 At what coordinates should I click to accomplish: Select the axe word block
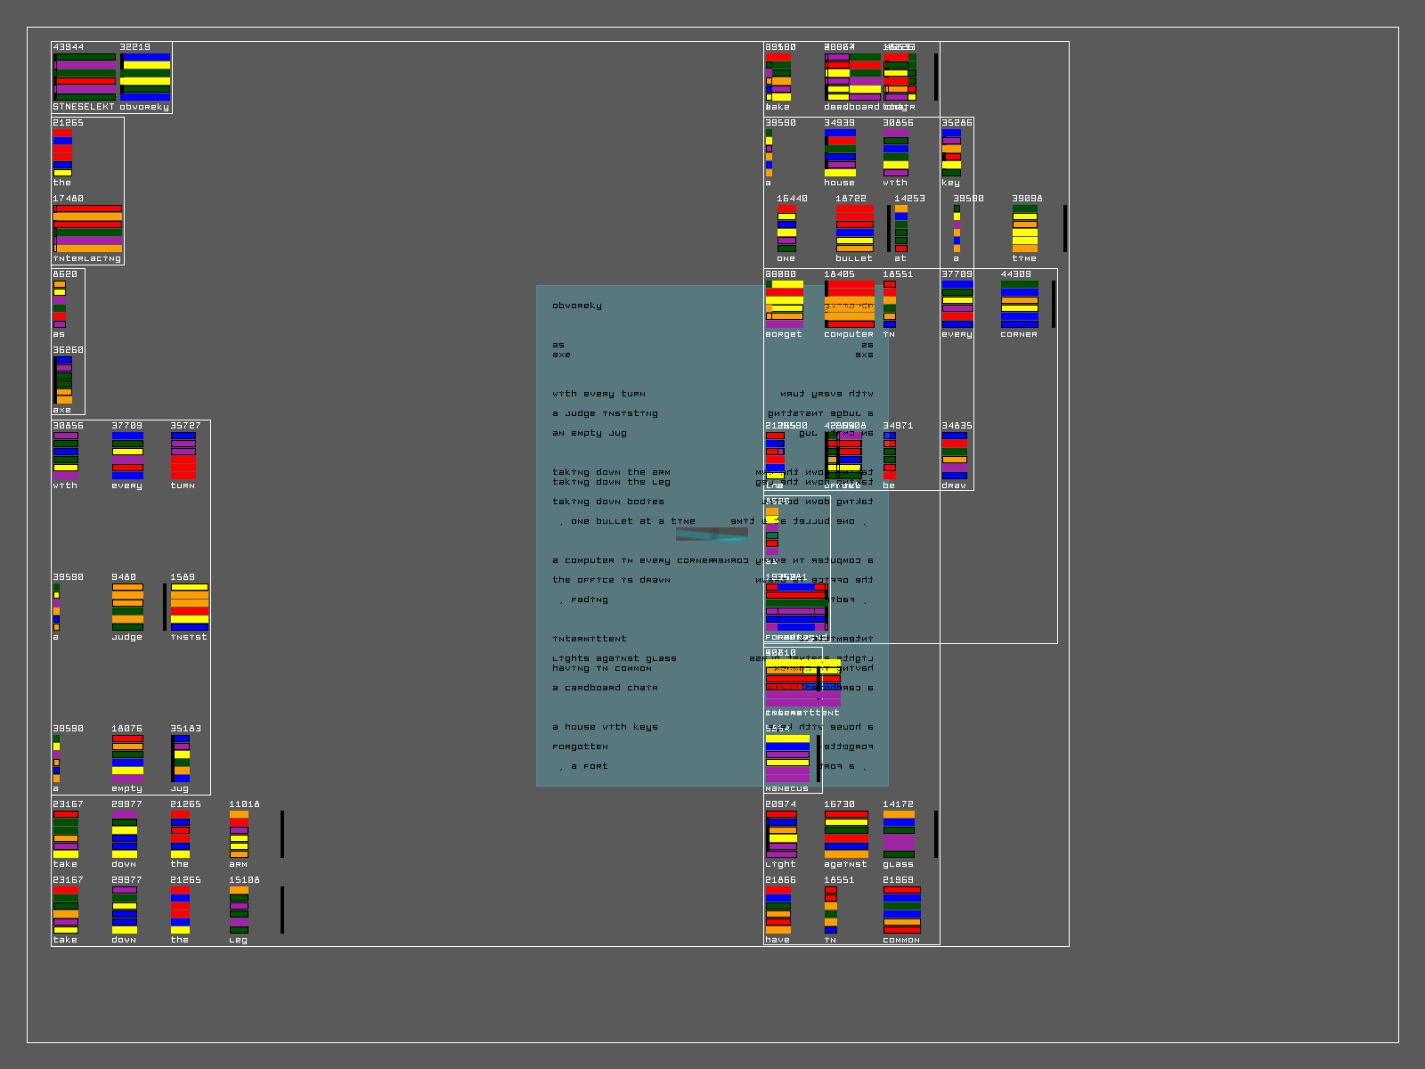tap(63, 380)
